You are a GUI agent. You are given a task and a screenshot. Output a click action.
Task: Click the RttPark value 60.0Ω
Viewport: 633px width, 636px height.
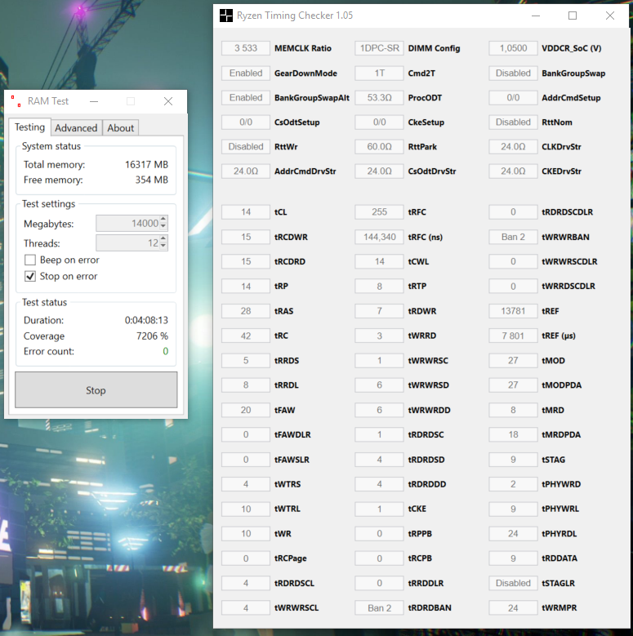(380, 147)
